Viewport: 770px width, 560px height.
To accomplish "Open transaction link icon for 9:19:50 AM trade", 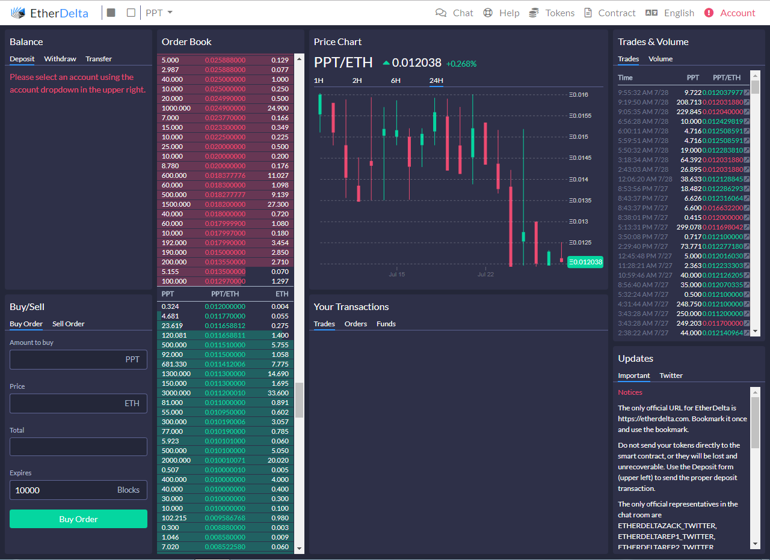I will pos(747,102).
